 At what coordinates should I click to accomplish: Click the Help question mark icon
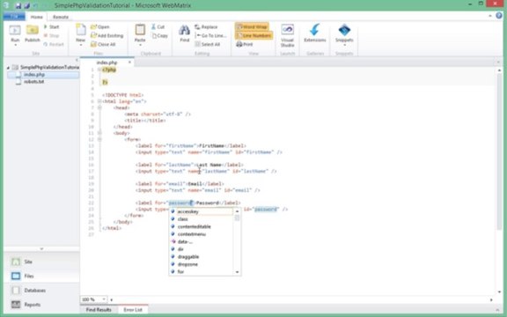pyautogui.click(x=499, y=15)
